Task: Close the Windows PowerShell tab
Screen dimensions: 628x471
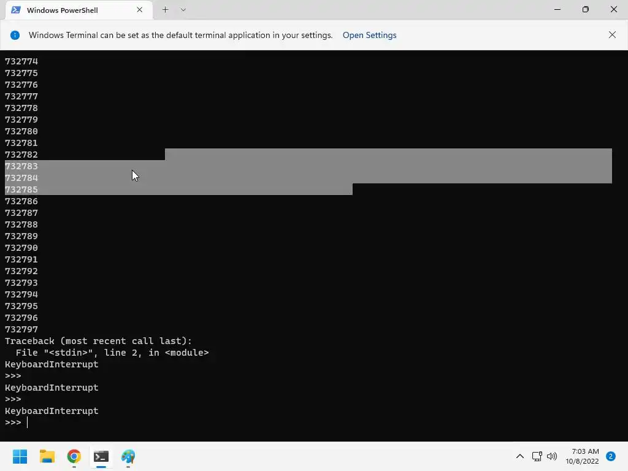Action: point(139,10)
